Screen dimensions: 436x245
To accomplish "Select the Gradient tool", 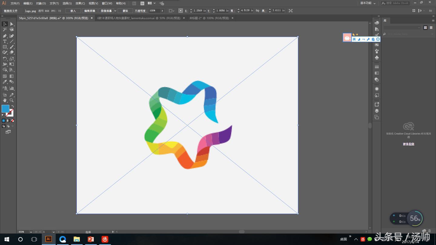I will [x=12, y=76].
